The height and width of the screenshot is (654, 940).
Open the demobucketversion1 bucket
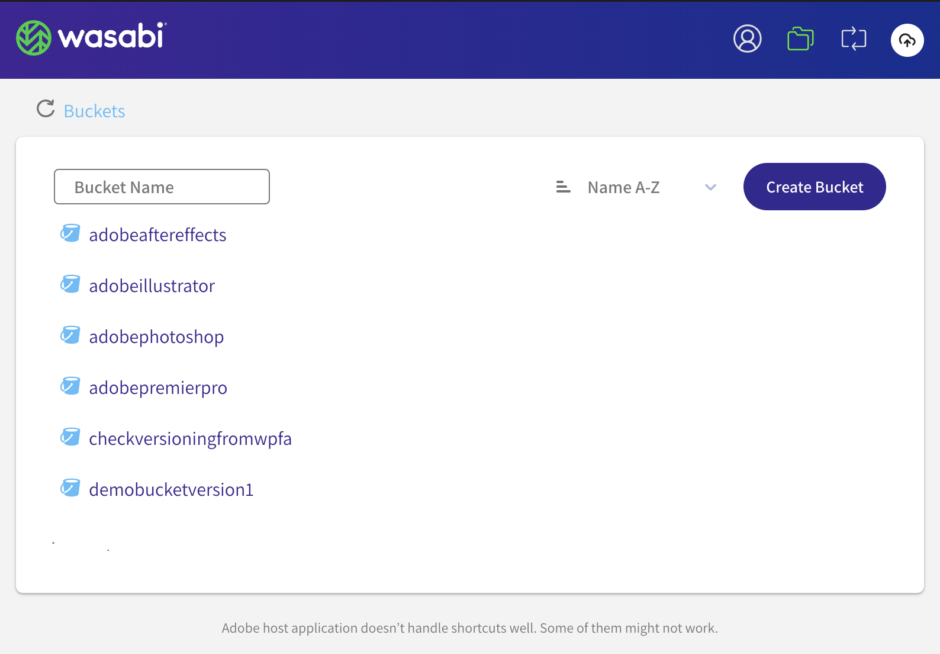[171, 490]
